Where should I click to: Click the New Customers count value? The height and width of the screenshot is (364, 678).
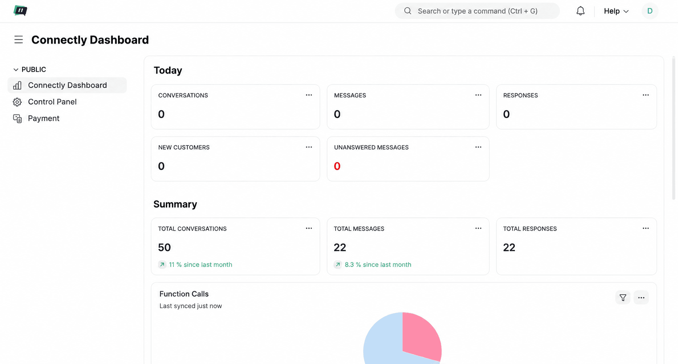[x=161, y=166]
